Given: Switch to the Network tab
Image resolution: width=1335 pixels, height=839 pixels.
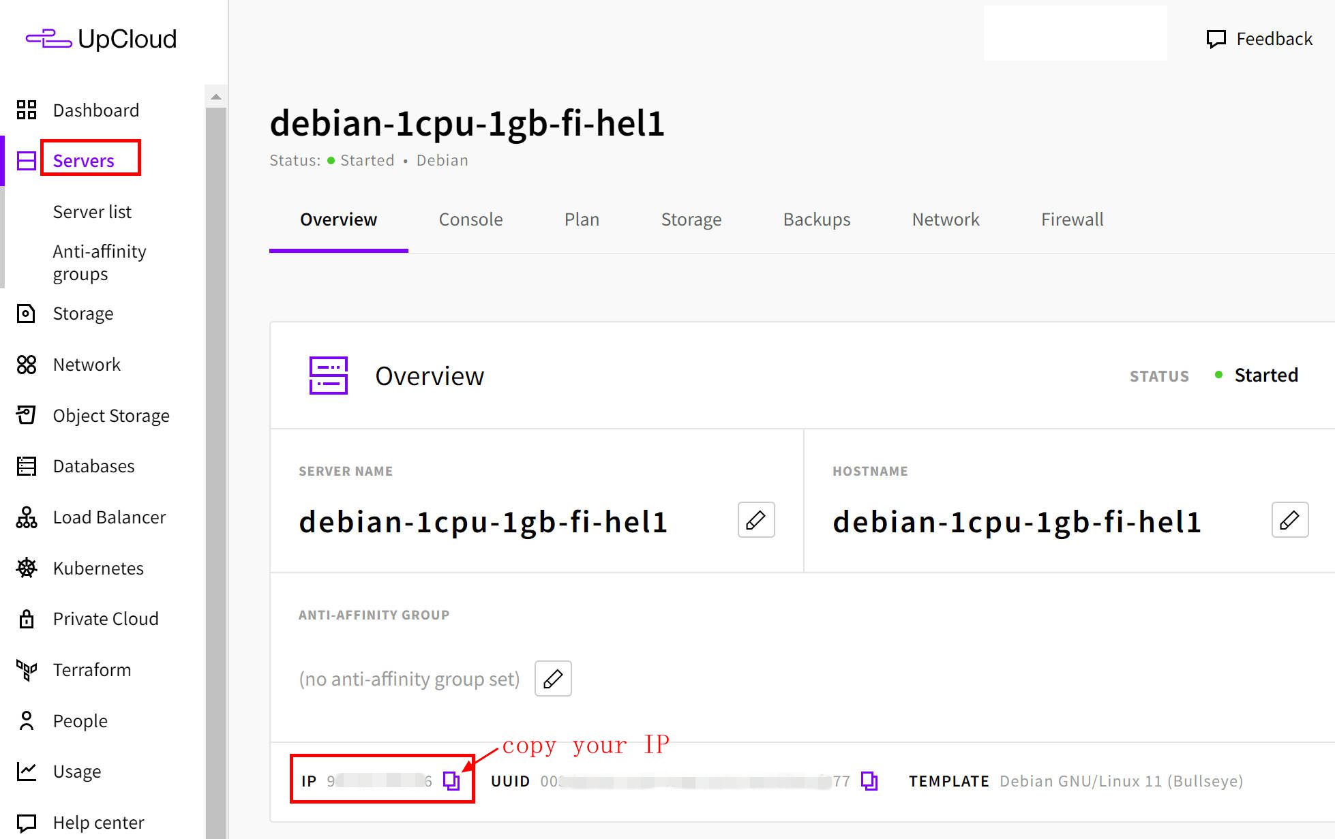Looking at the screenshot, I should point(946,219).
